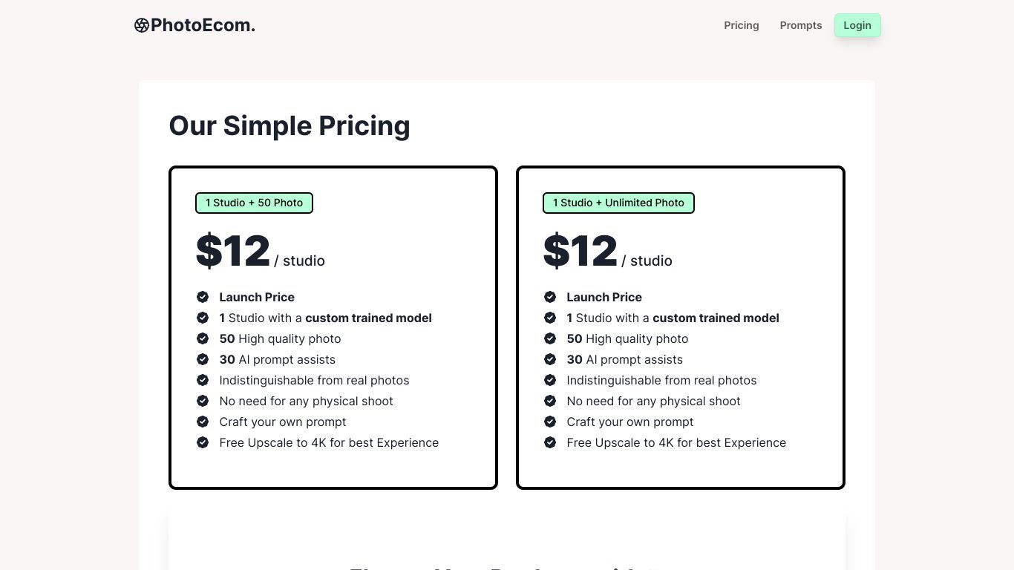The image size is (1014, 570).
Task: Click the right plan $12 price
Action: 580,251
